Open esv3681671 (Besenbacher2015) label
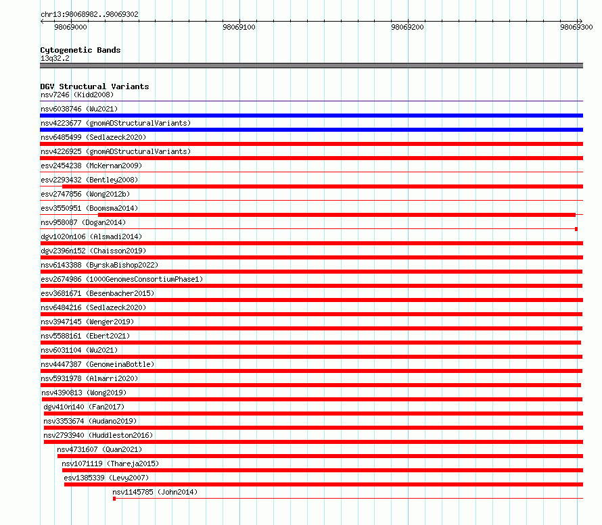Screen dimensions: 602x525 coord(97,293)
